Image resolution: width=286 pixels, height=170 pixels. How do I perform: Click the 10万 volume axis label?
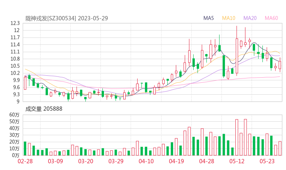click(14, 149)
